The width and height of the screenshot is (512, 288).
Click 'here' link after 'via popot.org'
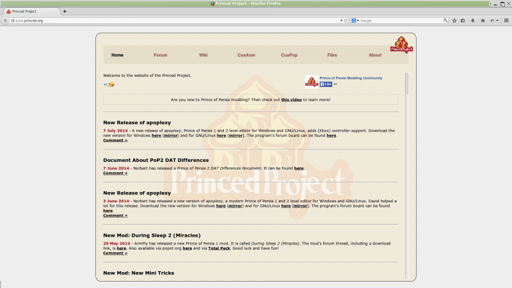(x=187, y=248)
